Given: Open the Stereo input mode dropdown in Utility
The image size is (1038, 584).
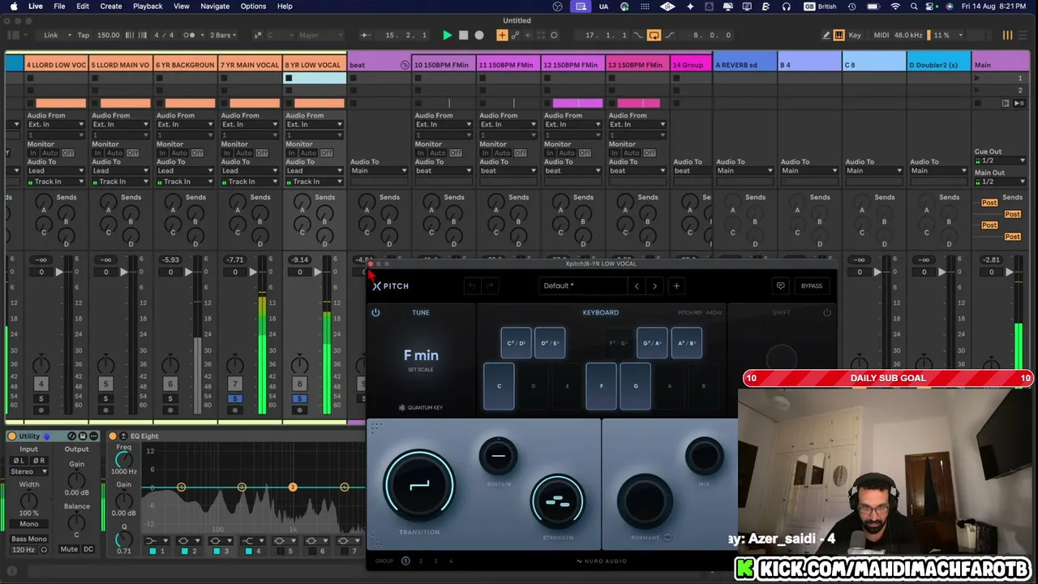Looking at the screenshot, I should 29,471.
